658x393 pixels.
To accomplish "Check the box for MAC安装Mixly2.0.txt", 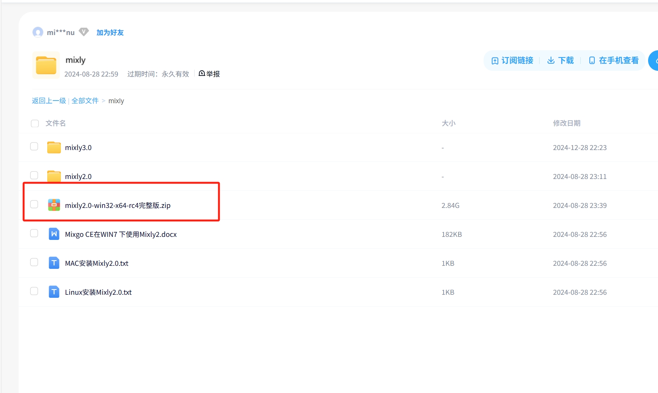I will (34, 262).
